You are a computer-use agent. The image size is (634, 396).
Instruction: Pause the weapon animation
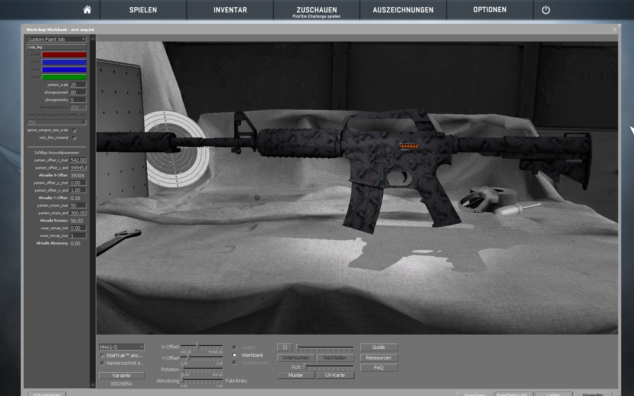pos(285,347)
